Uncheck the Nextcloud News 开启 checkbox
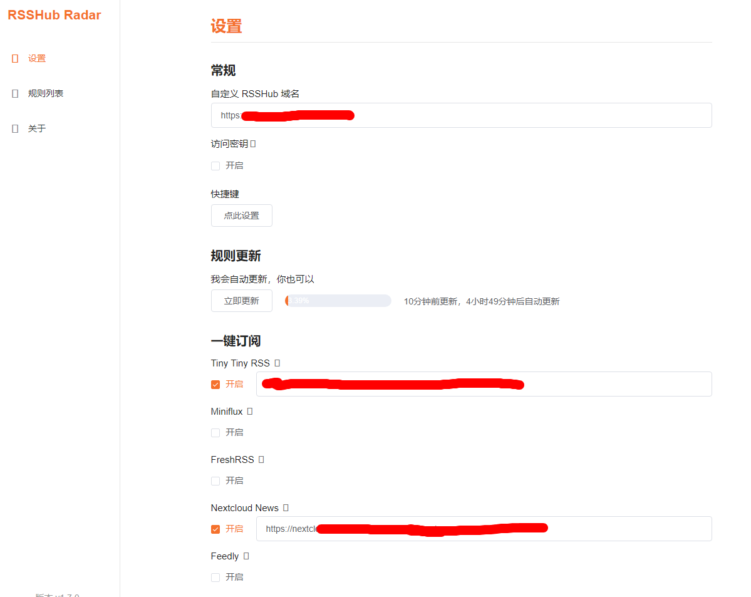751x597 pixels. [215, 529]
